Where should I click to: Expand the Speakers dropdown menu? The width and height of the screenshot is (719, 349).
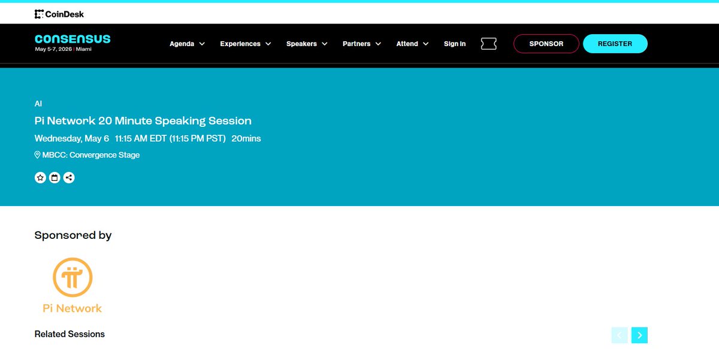coord(307,44)
